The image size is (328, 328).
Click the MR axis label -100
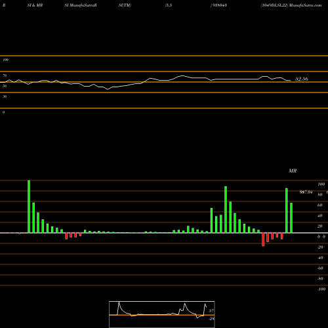(x=321, y=289)
